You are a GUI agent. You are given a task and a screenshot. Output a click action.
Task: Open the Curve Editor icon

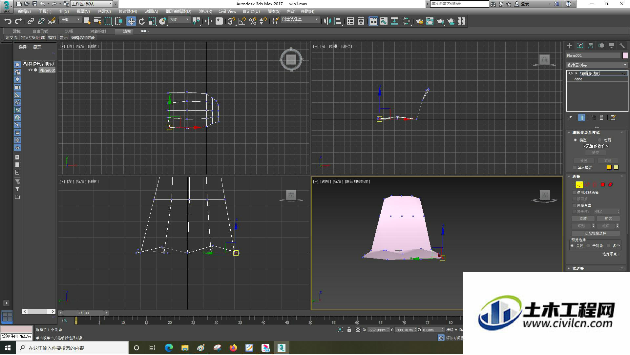click(384, 21)
